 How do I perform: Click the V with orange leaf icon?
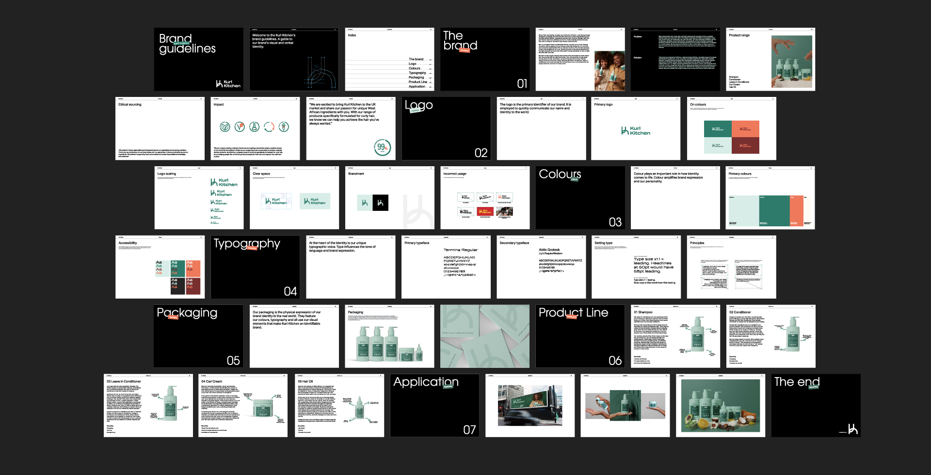[x=240, y=127]
